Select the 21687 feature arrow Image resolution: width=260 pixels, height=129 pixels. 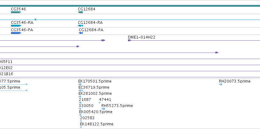tap(80, 103)
